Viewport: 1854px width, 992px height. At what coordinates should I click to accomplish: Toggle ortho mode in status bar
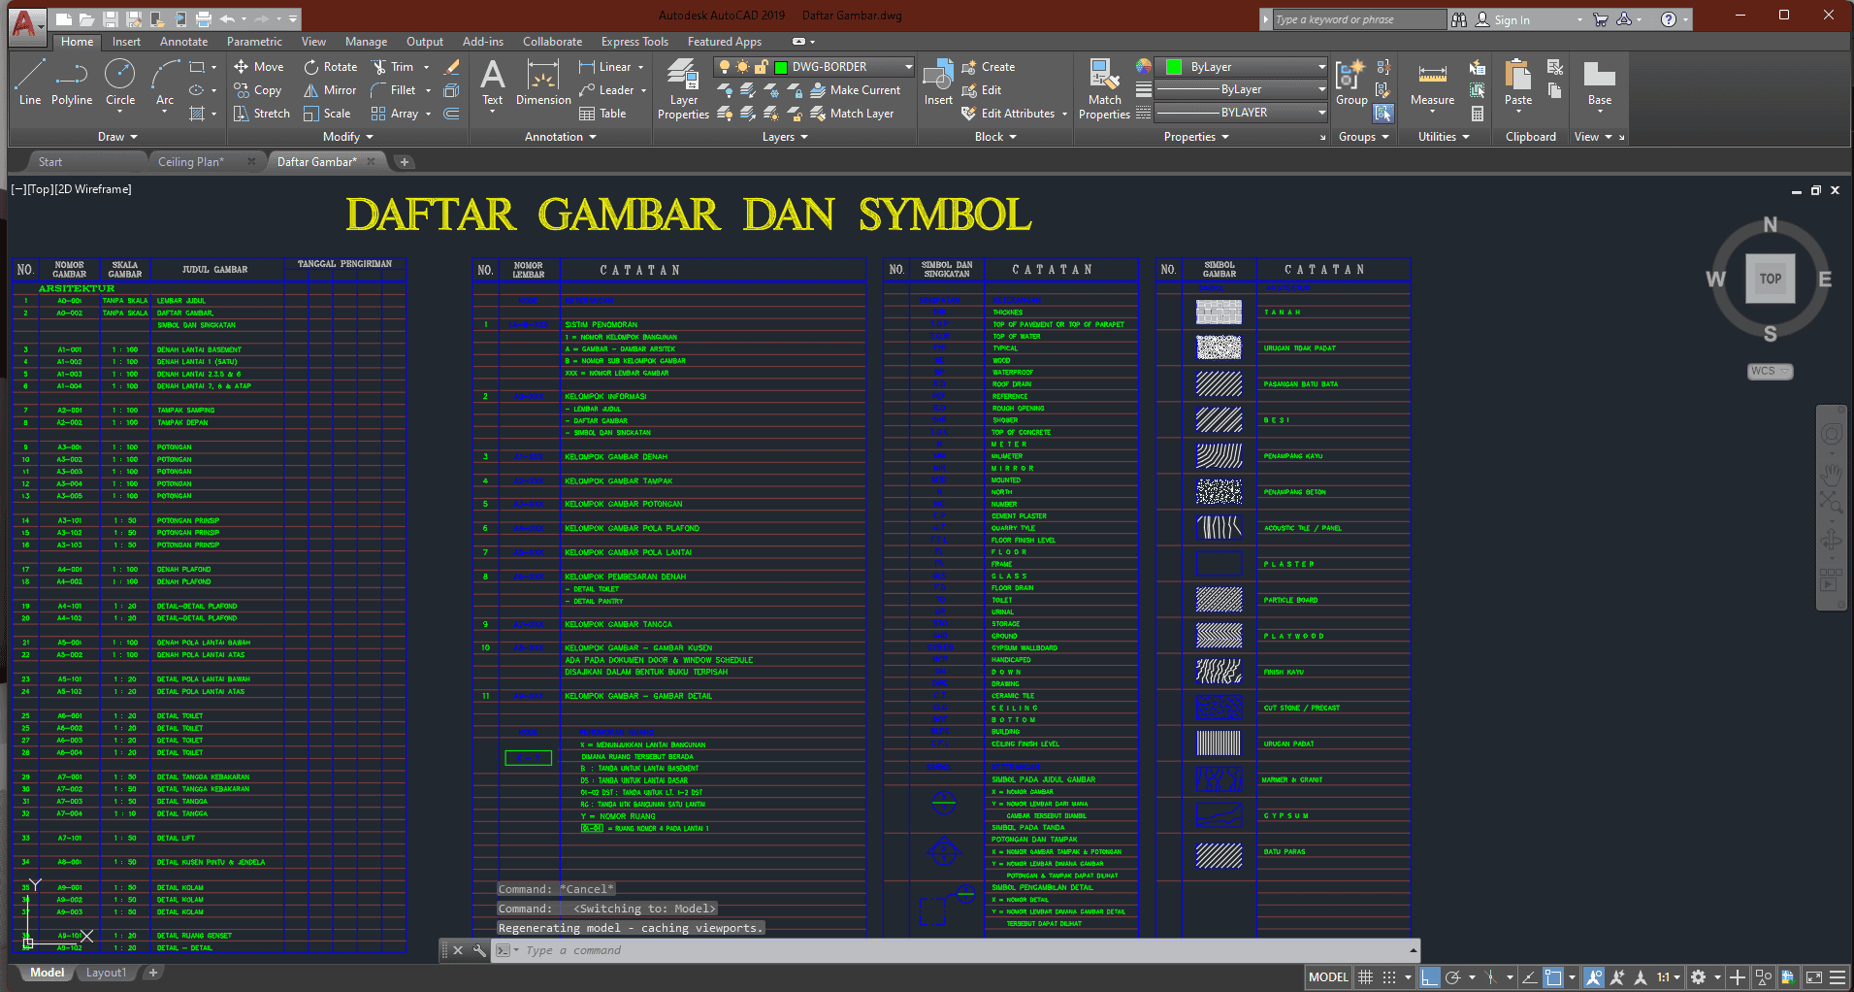click(1429, 977)
